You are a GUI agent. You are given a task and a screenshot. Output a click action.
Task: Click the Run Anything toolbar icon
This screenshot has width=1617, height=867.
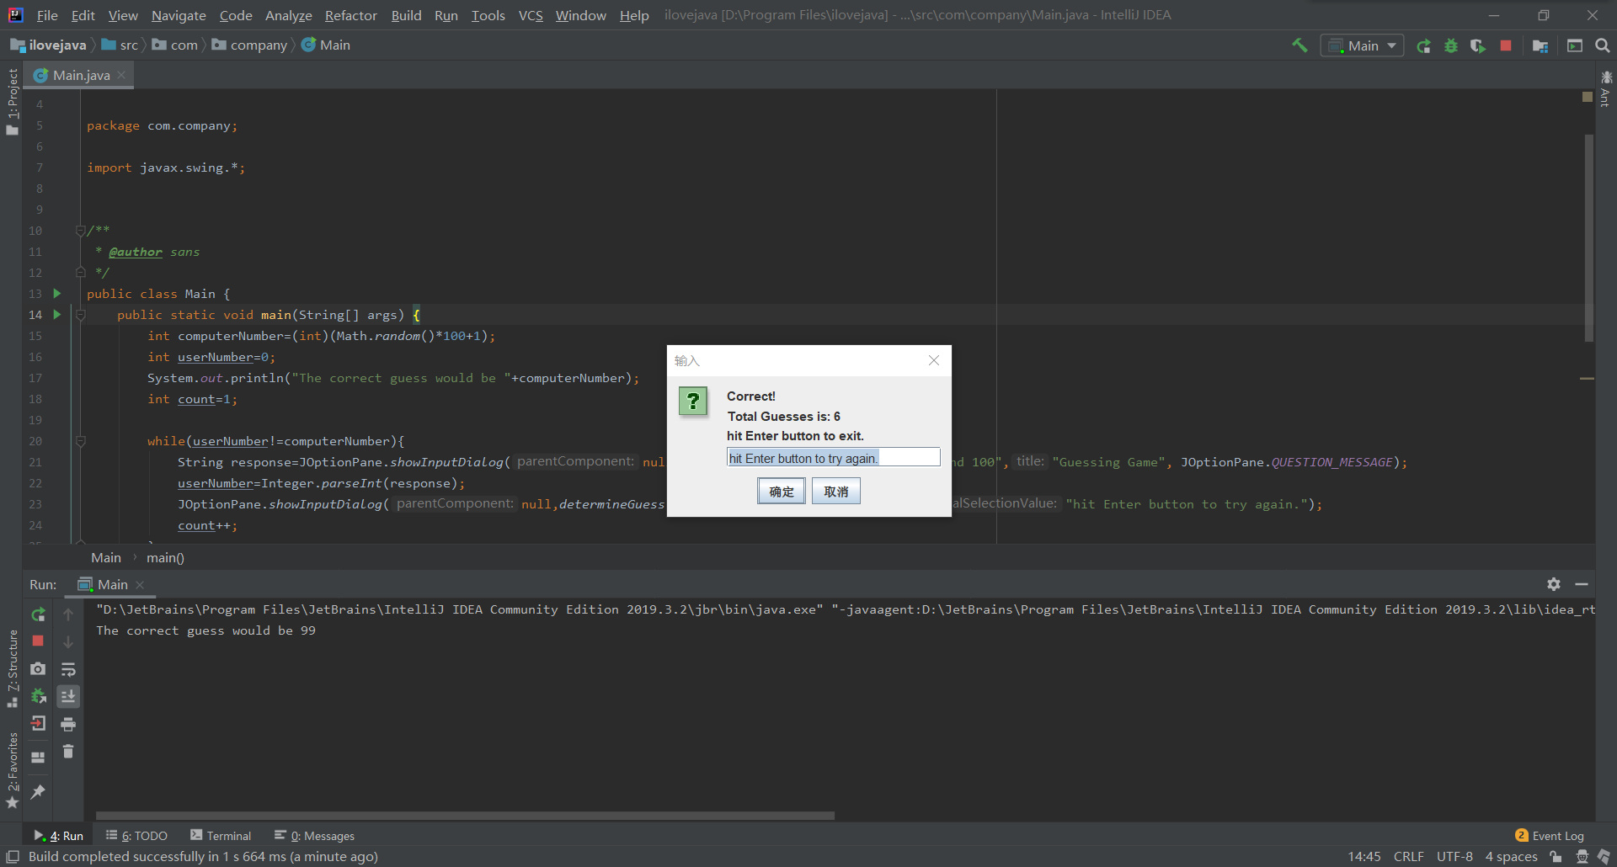pos(1574,45)
